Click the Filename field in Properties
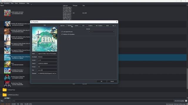 point(47,73)
